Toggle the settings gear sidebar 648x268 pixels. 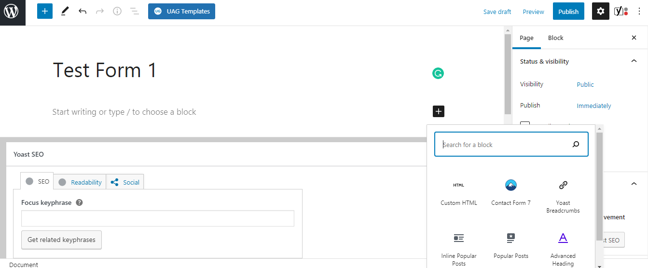600,12
